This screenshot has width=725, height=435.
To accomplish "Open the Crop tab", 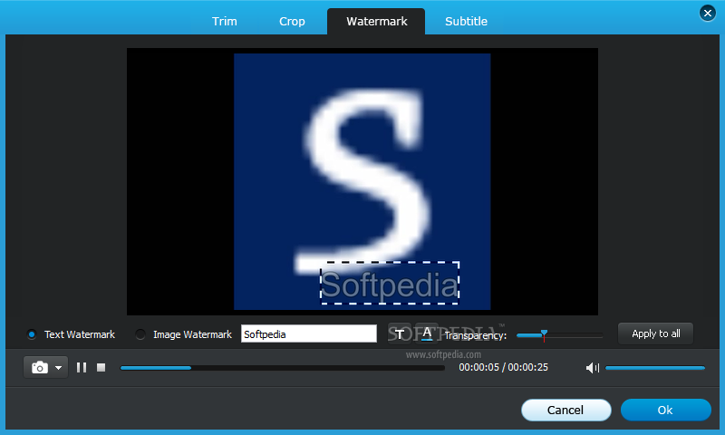I will coord(292,21).
